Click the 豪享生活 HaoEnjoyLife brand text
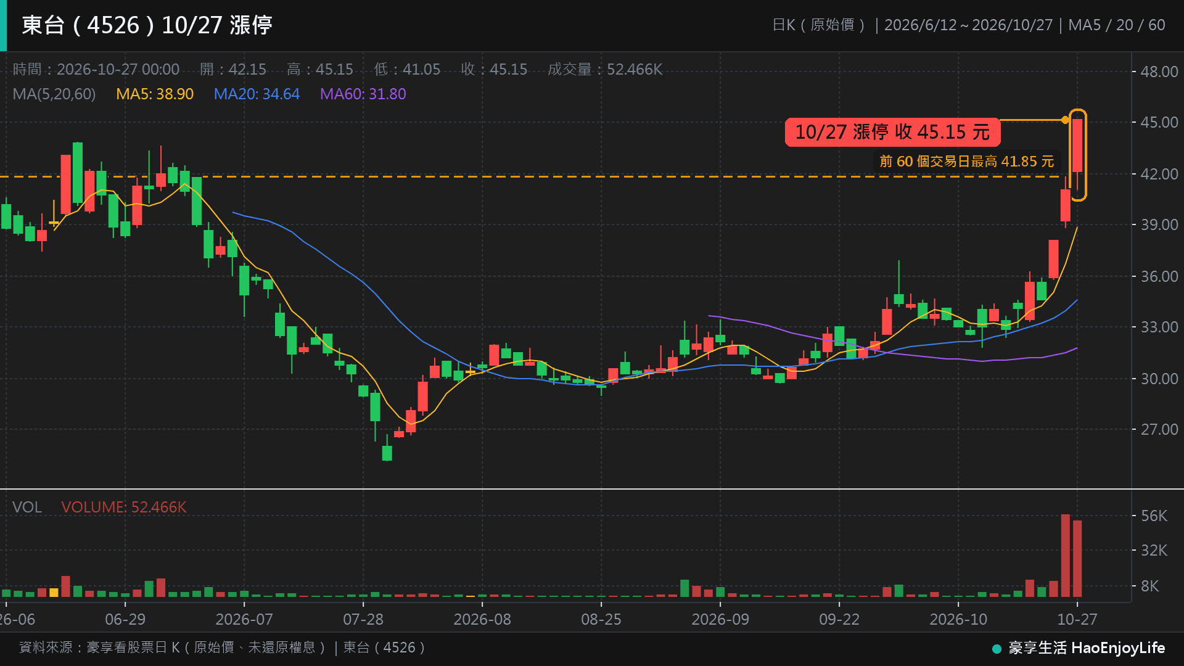 tap(1087, 648)
